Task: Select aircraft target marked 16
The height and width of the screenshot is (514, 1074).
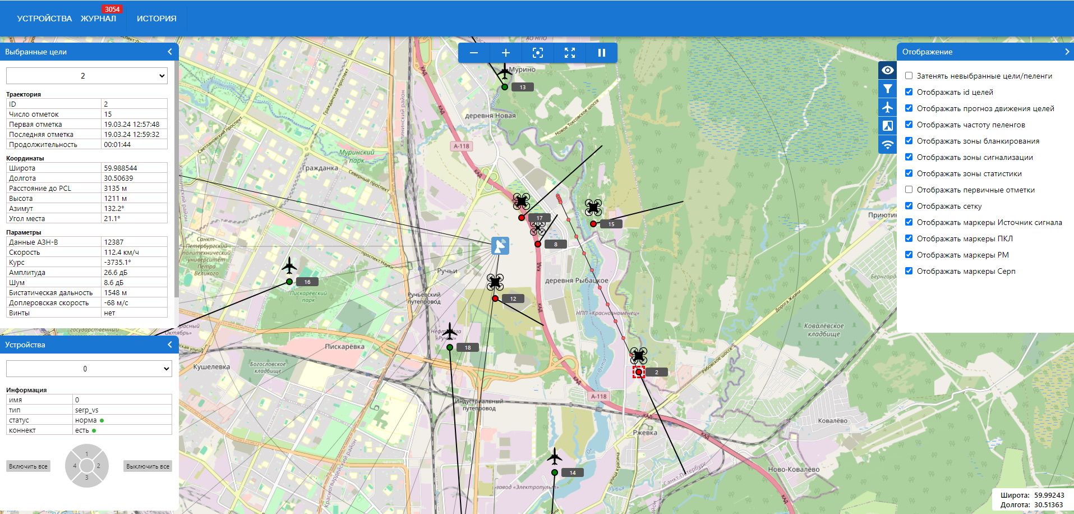Action: click(289, 265)
